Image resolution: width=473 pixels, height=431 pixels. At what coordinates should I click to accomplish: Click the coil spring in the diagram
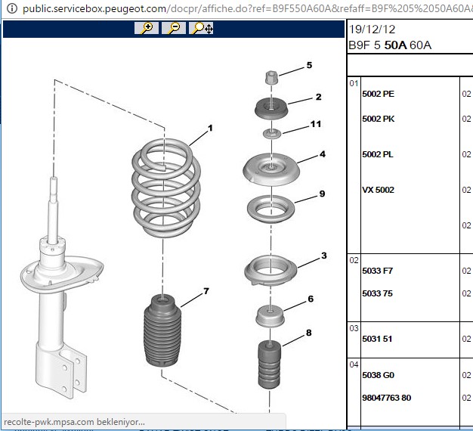tap(166, 188)
